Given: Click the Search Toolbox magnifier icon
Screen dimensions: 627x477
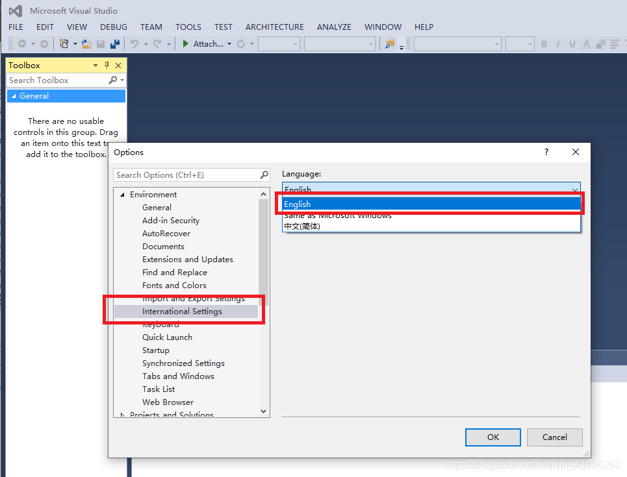Looking at the screenshot, I should click(x=113, y=80).
